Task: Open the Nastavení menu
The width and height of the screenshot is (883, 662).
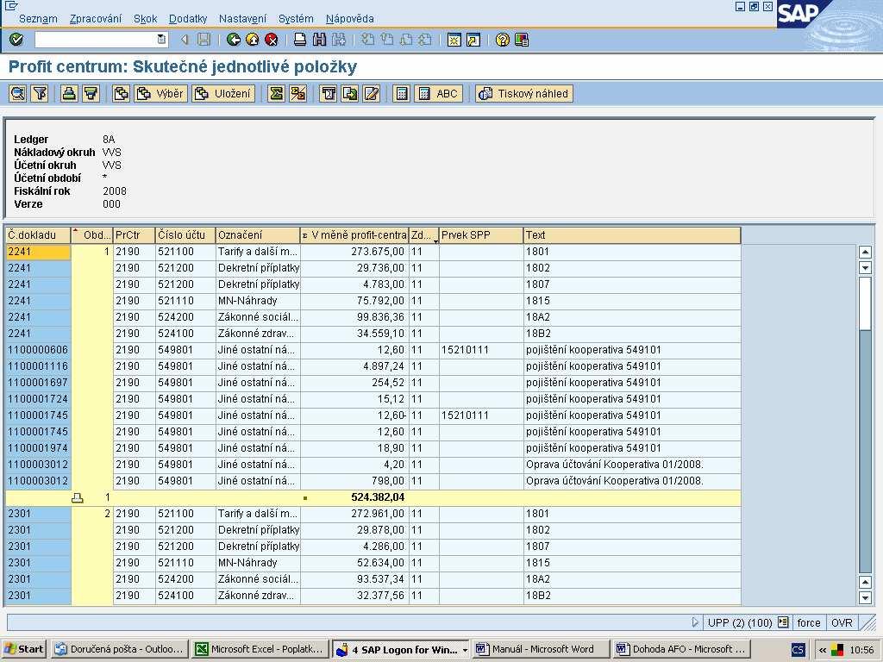Action: click(242, 19)
